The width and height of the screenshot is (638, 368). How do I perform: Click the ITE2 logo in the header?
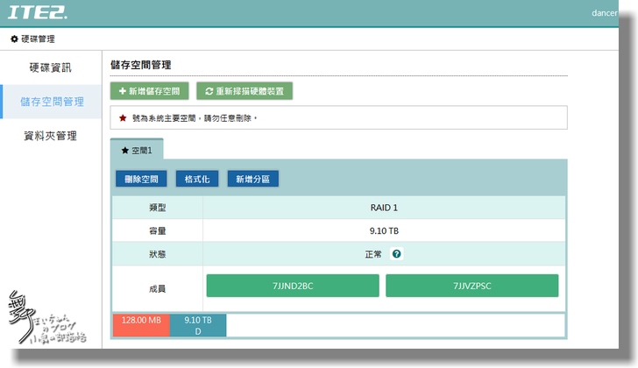pyautogui.click(x=37, y=13)
